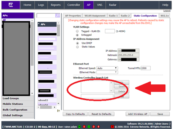Click the Extreme Networks logo
The height and width of the screenshot is (129, 175).
click(11, 5)
